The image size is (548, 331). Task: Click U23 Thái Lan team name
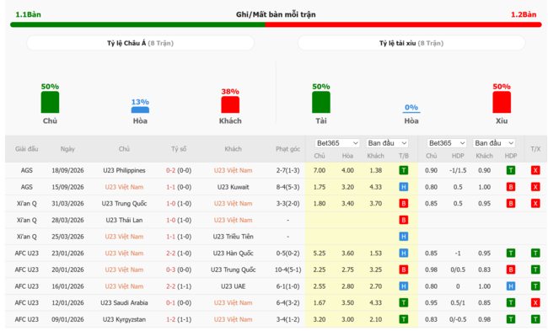point(124,220)
